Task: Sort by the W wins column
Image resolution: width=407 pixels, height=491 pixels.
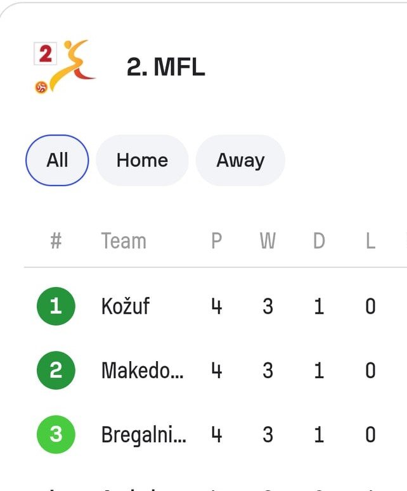Action: pyautogui.click(x=268, y=241)
